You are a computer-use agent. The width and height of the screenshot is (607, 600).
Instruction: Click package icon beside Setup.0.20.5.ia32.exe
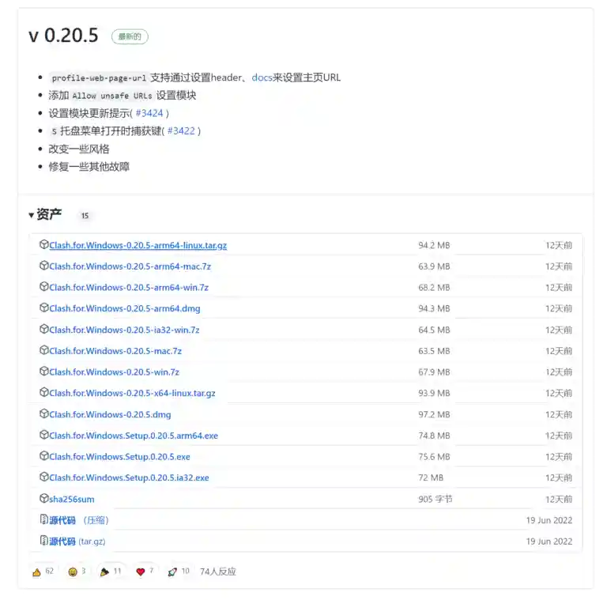pos(43,477)
